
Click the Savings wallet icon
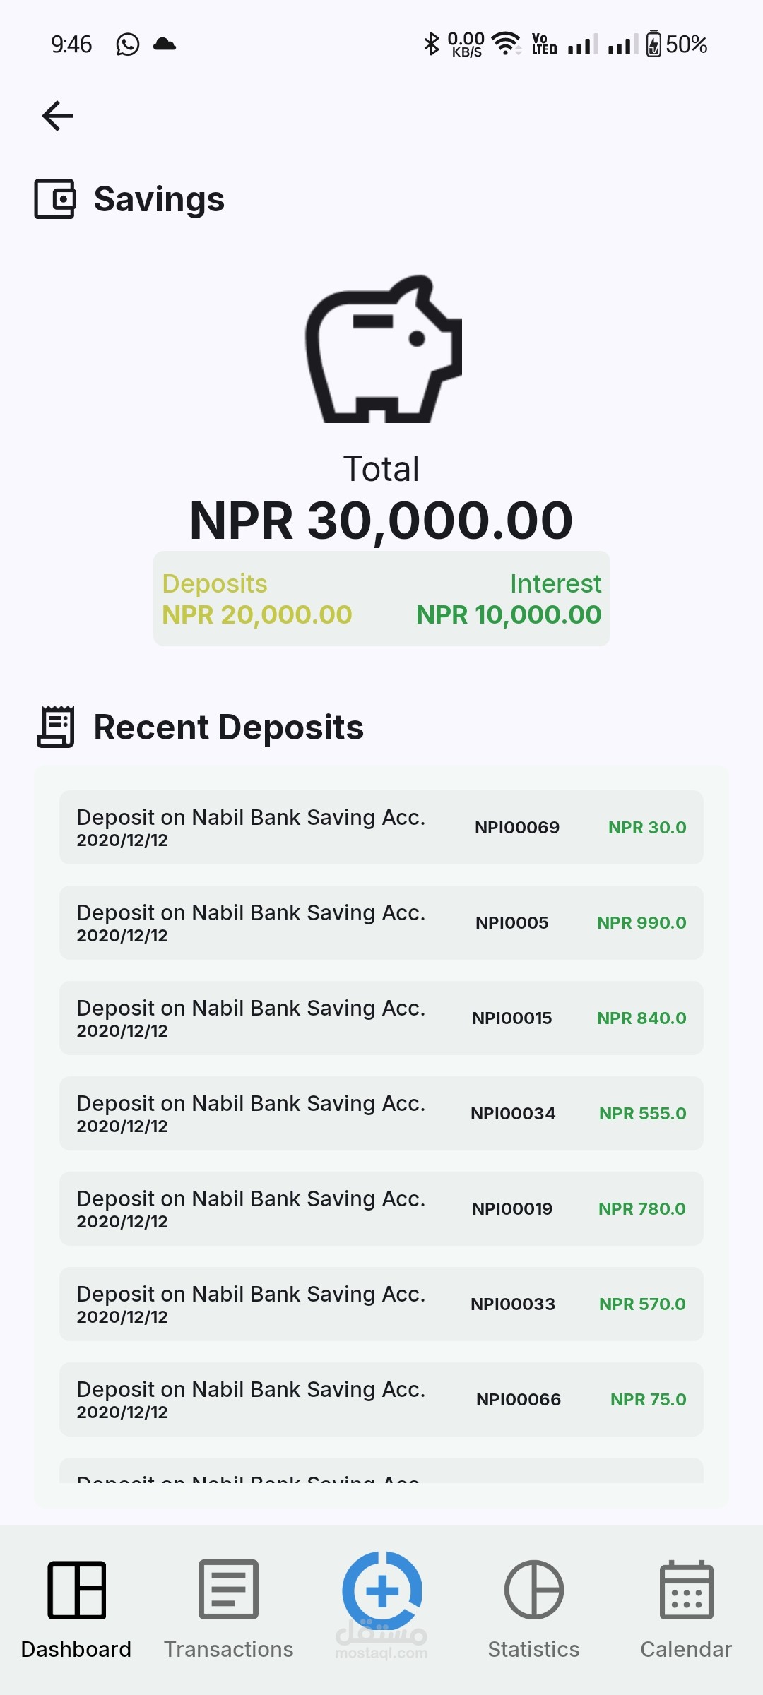click(55, 199)
